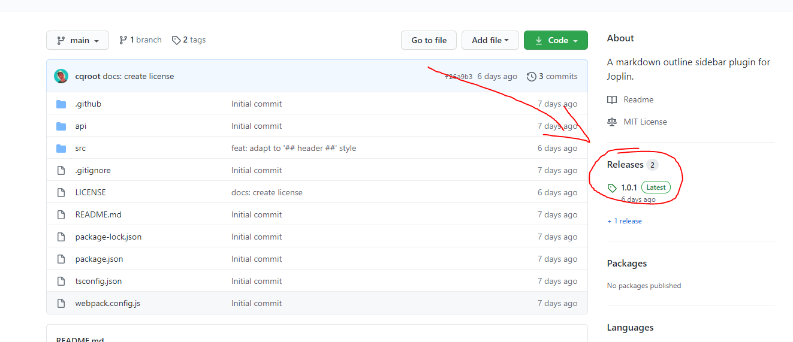Viewport: 793px width, 342px height.
Task: Open the Releases section heading
Action: coord(625,165)
